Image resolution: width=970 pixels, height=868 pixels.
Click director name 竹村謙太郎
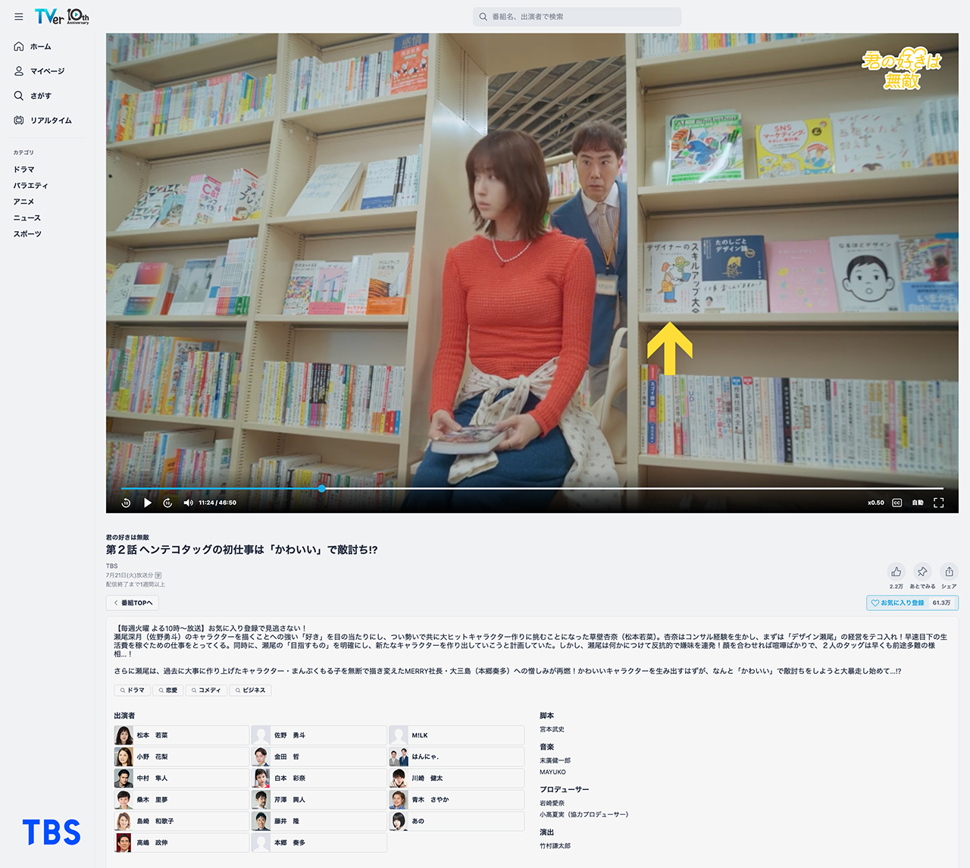coord(555,846)
